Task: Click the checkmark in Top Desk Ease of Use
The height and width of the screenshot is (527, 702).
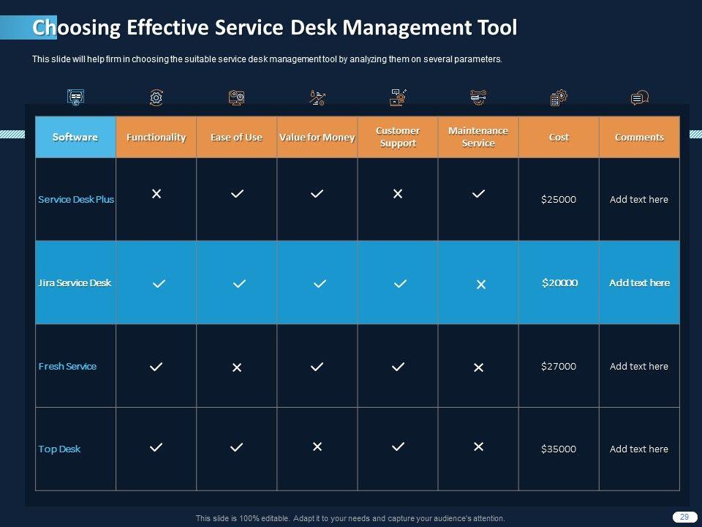Action: click(x=236, y=446)
